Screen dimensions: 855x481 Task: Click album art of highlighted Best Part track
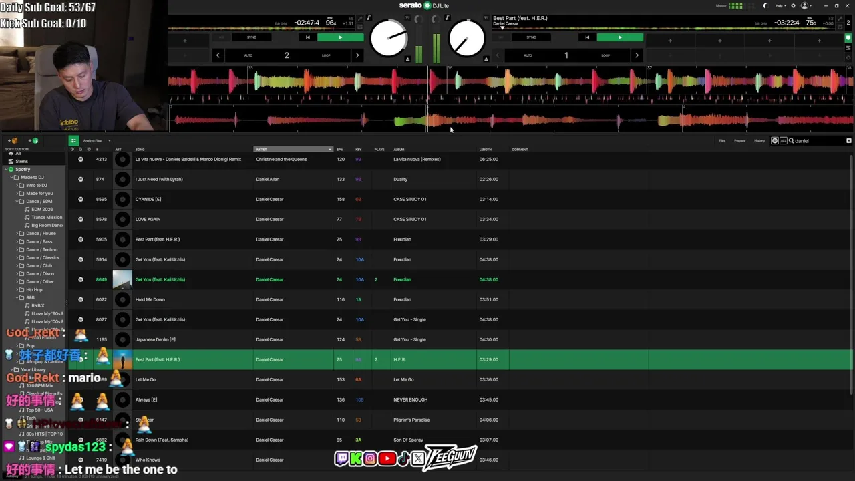coord(122,359)
